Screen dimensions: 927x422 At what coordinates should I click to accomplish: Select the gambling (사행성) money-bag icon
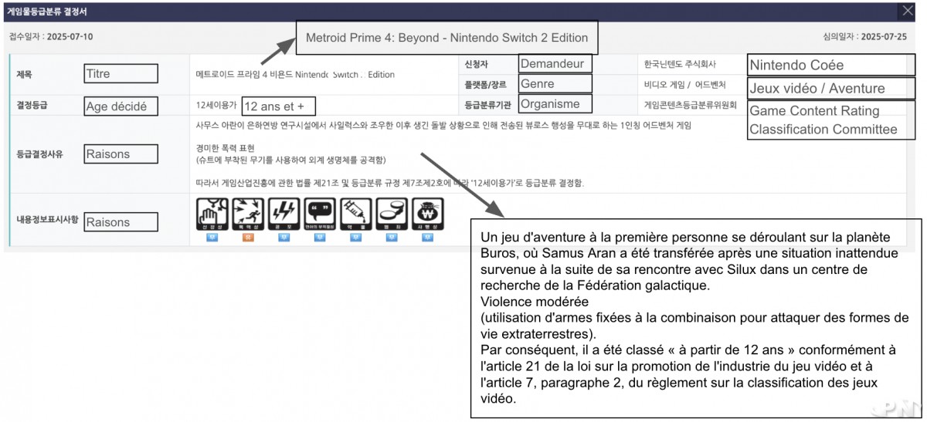coord(428,214)
